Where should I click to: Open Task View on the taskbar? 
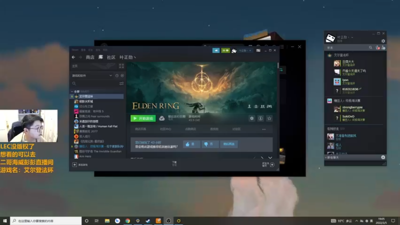pyautogui.click(x=96, y=220)
